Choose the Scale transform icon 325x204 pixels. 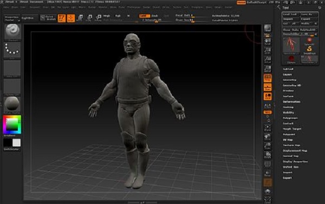(x=89, y=18)
